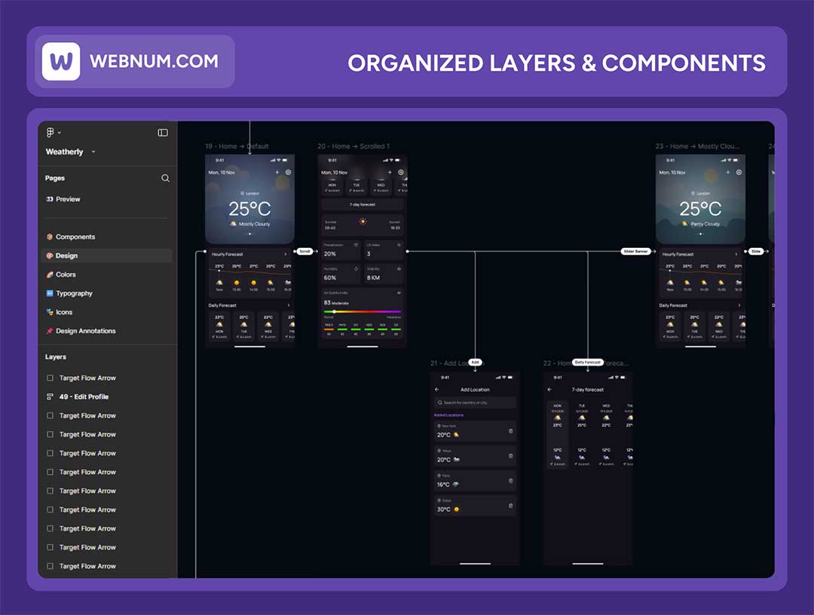Click the 7-day forecast button in frame 20
Image resolution: width=814 pixels, height=615 pixels.
(x=362, y=204)
